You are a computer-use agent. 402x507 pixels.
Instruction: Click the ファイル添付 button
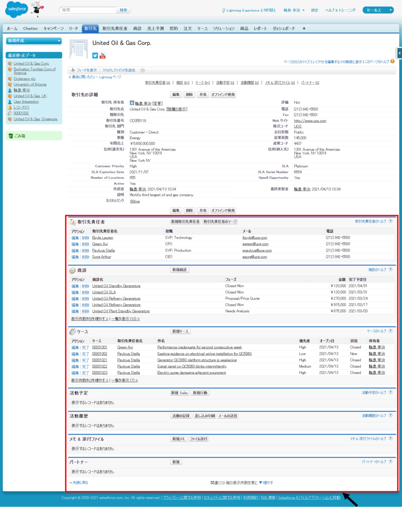point(198,439)
